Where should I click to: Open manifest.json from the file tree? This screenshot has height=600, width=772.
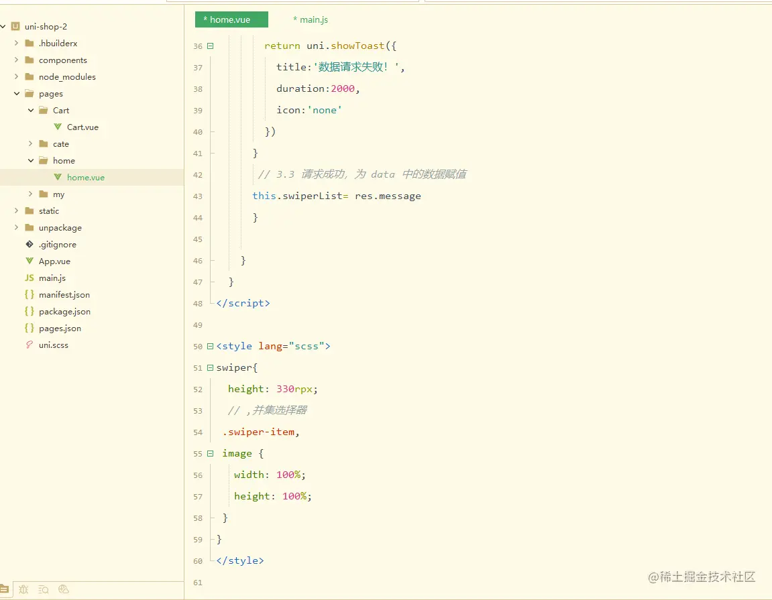pyautogui.click(x=64, y=294)
